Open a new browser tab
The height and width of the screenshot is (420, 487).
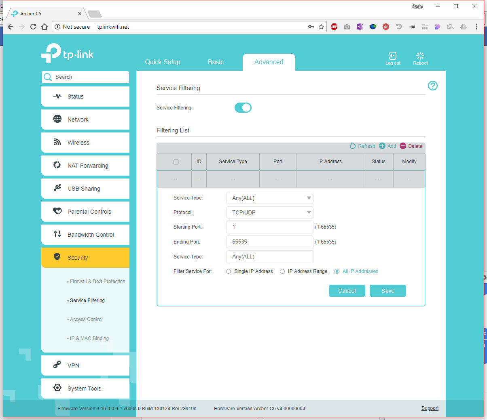coord(95,14)
